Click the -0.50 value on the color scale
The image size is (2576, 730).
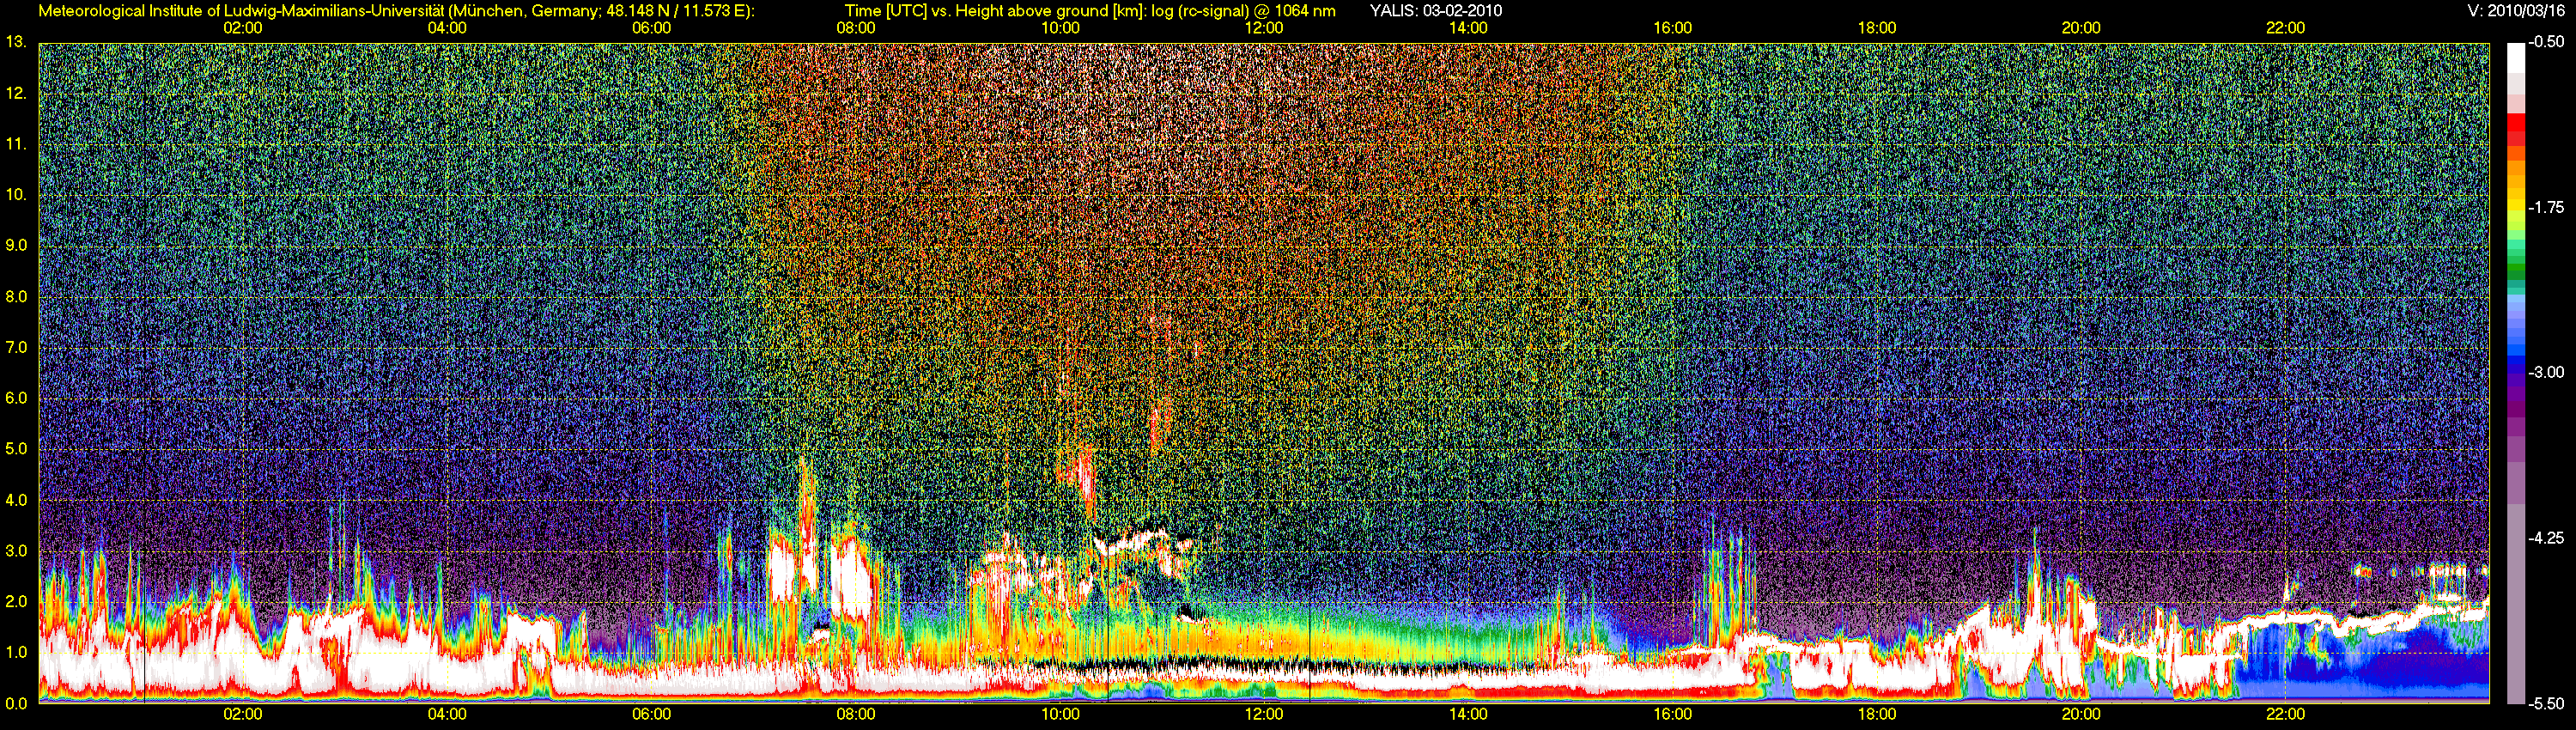pos(2547,42)
